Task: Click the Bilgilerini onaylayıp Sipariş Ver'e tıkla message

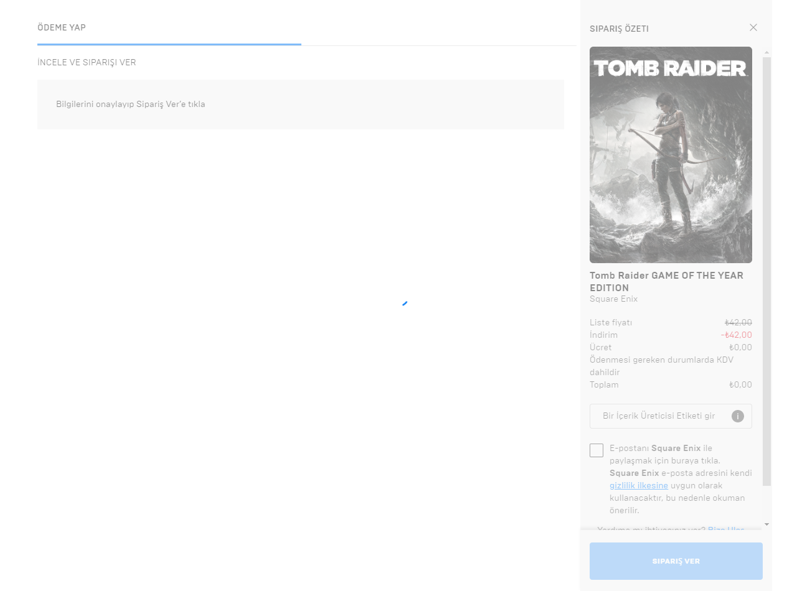Action: (131, 104)
